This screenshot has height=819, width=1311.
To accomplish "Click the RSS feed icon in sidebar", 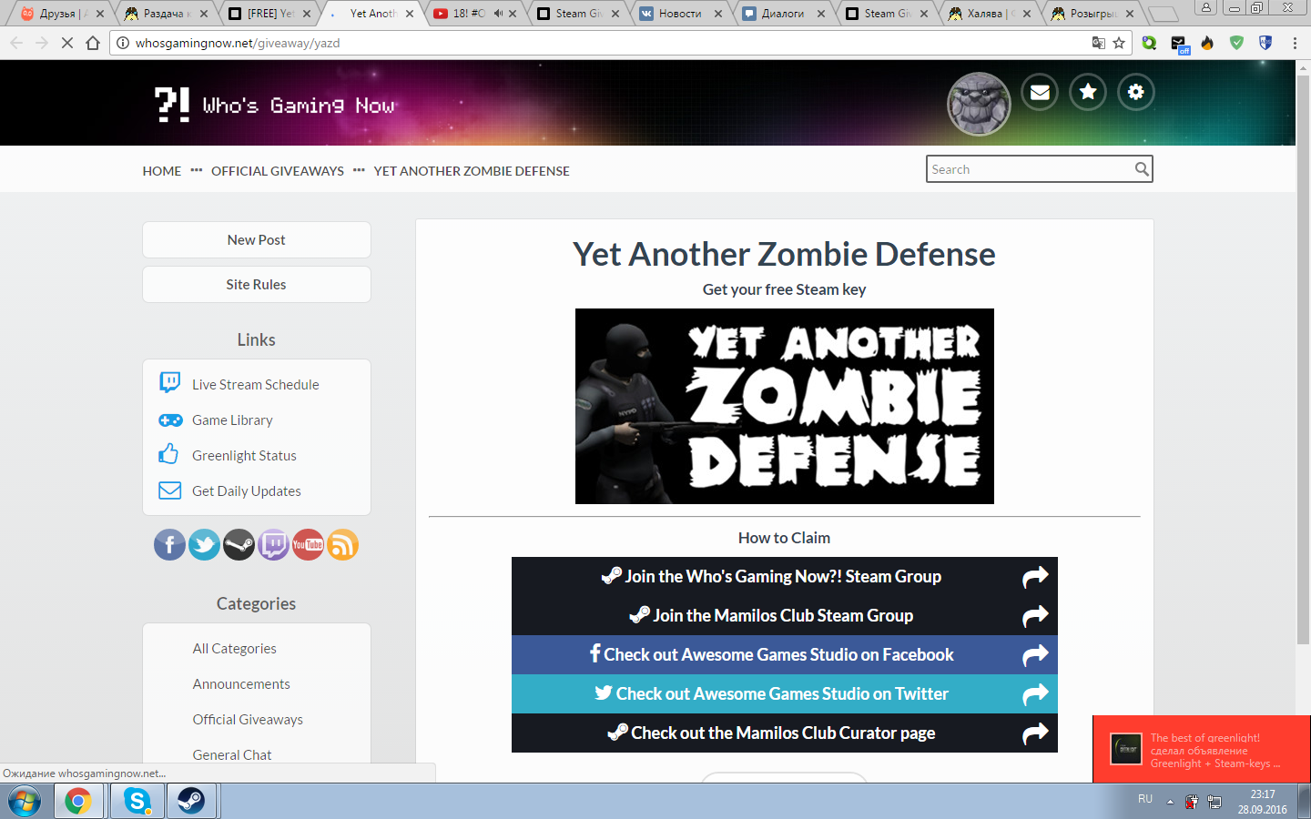I will pyautogui.click(x=342, y=545).
